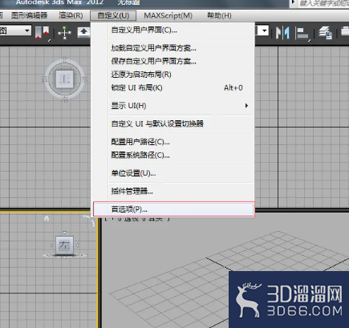Open the 图形编辑器 menu
Image resolution: width=349 pixels, height=328 pixels.
point(29,15)
